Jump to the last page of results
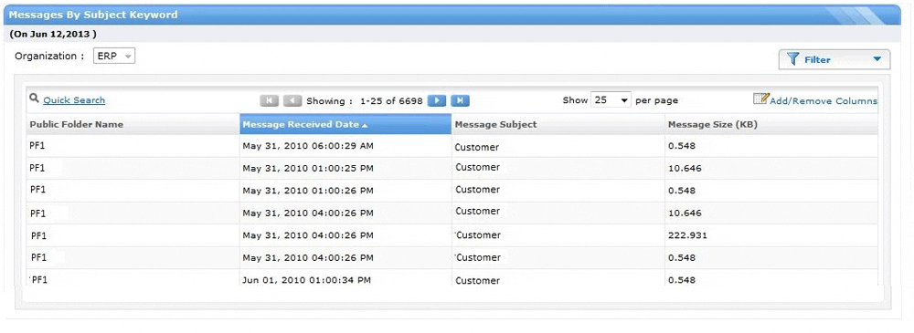This screenshot has width=914, height=333. click(460, 100)
